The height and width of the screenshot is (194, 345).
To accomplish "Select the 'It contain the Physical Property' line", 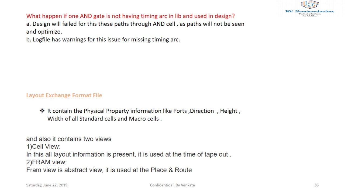I will click(x=144, y=111).
